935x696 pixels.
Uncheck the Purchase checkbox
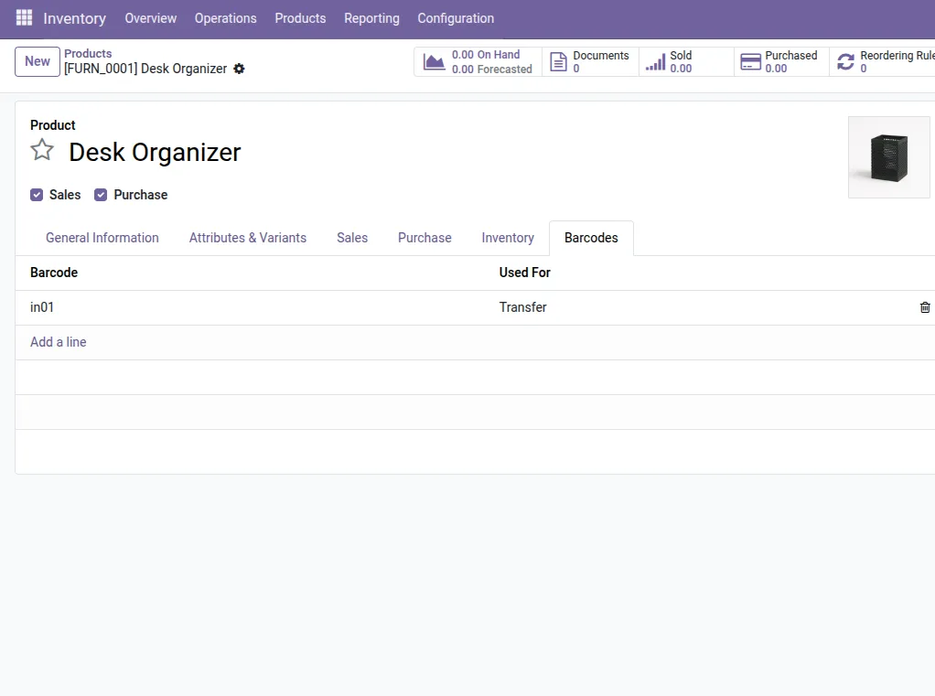[101, 195]
